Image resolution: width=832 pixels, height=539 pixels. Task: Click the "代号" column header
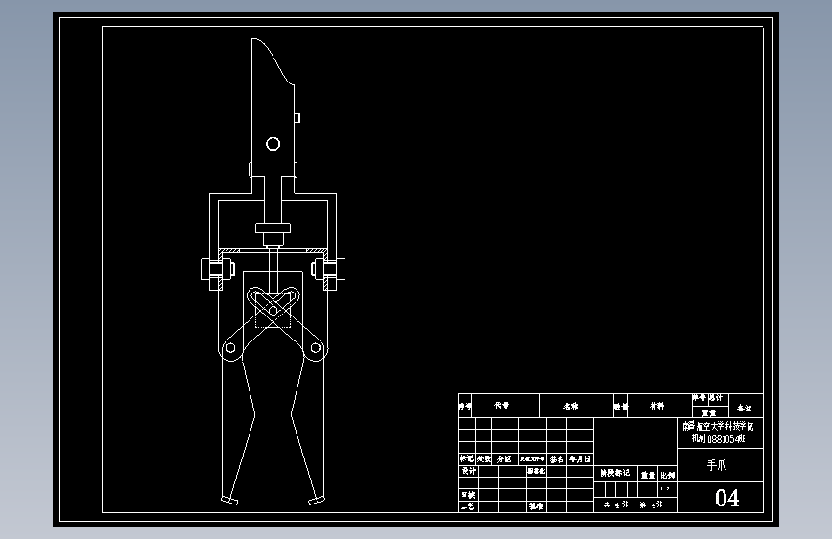(x=502, y=406)
